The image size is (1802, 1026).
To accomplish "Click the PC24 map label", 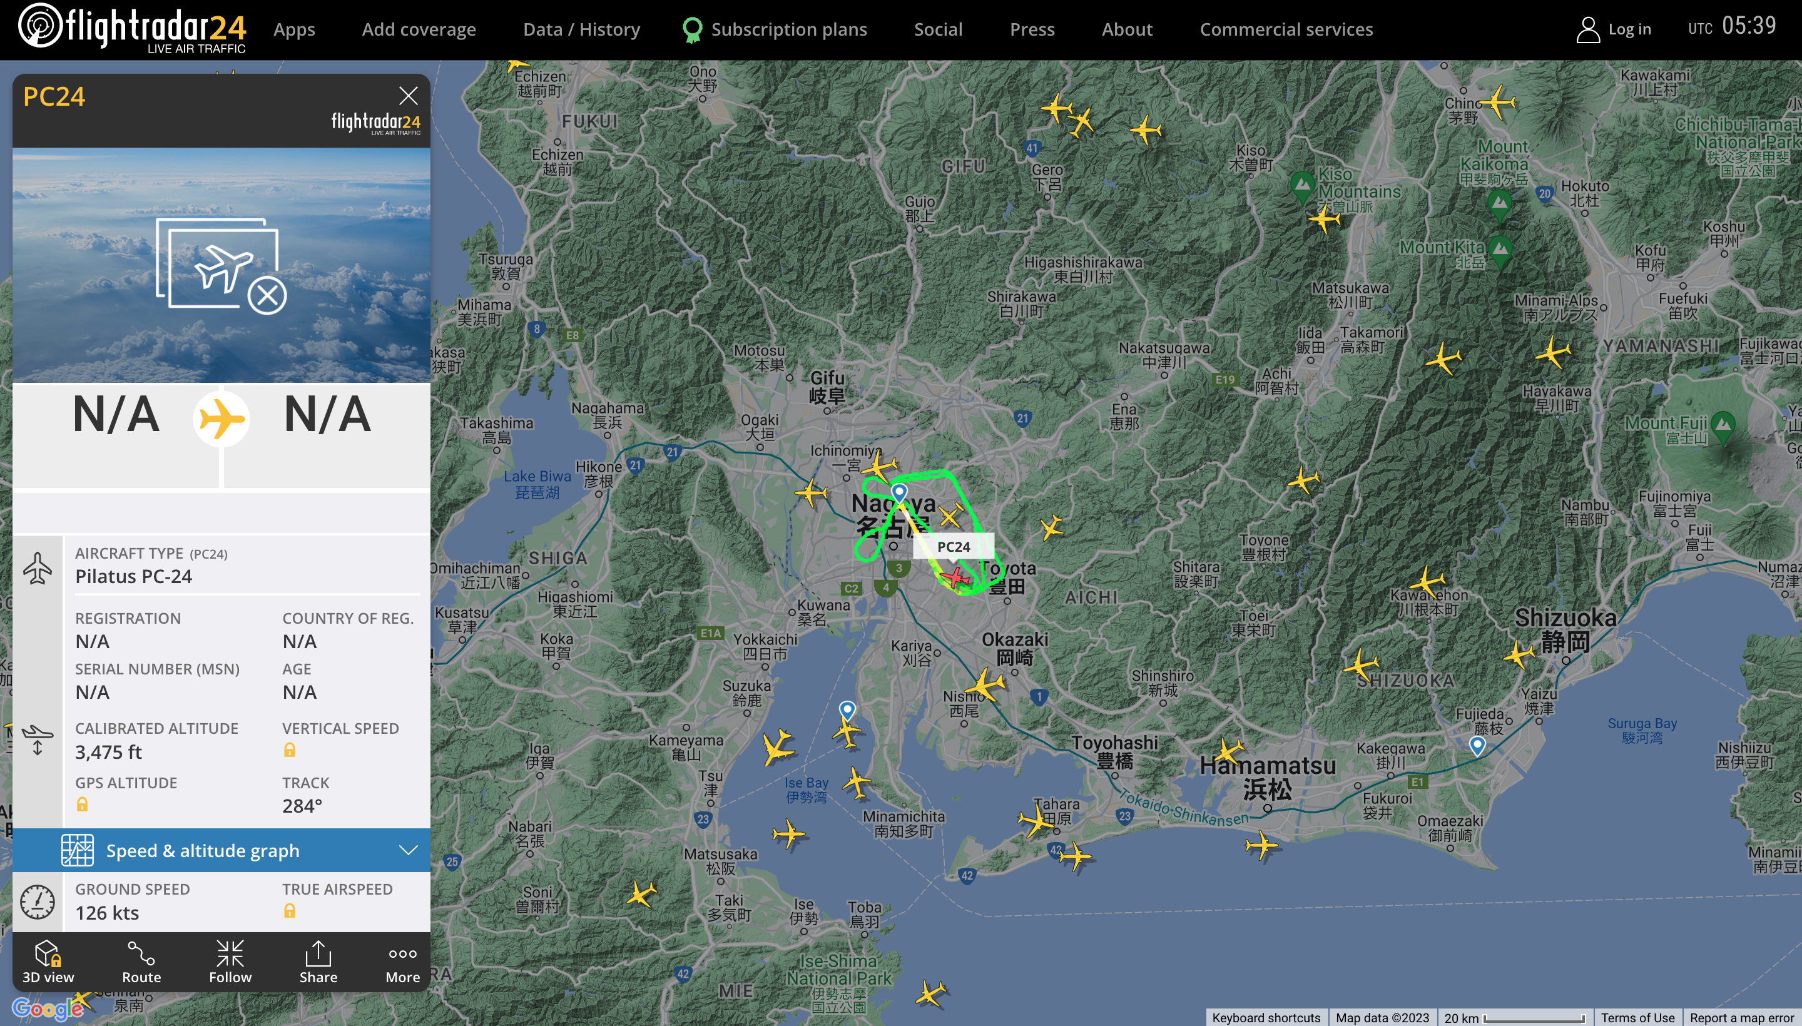I will click(x=954, y=547).
